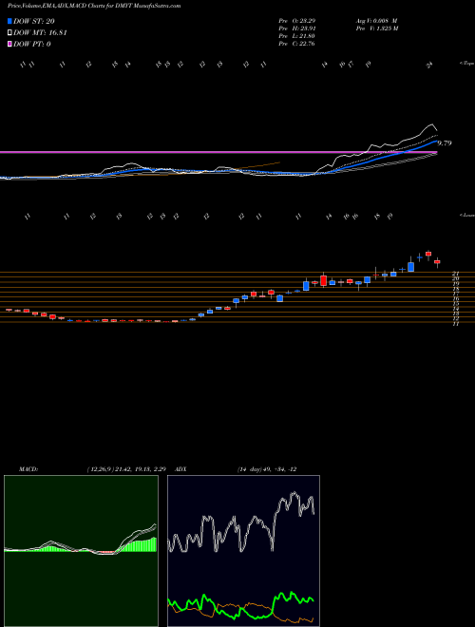Click the Pre V: 1.325 M figure
The image size is (475, 627).
point(376,28)
